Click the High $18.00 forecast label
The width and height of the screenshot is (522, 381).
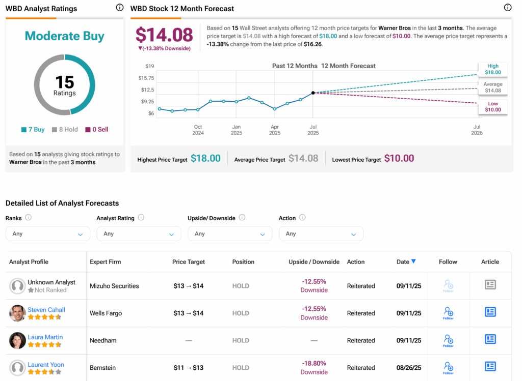pyautogui.click(x=493, y=69)
